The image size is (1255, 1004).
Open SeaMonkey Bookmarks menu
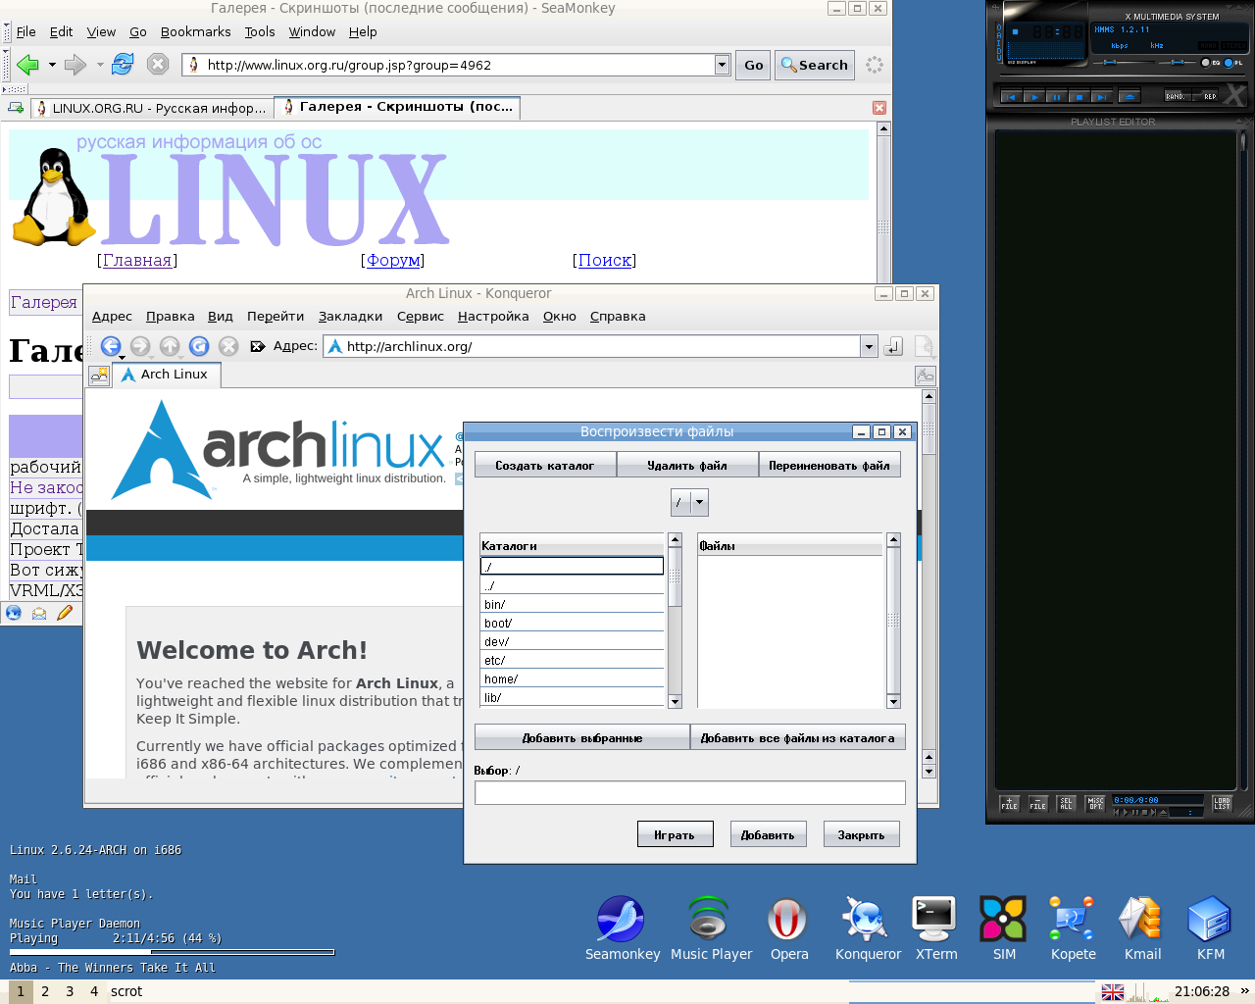pyautogui.click(x=195, y=31)
